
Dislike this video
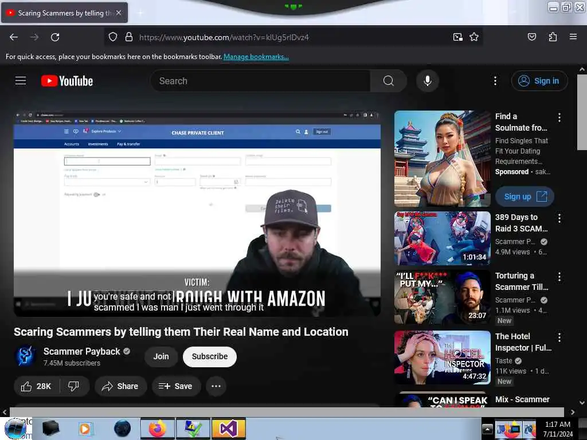(74, 386)
